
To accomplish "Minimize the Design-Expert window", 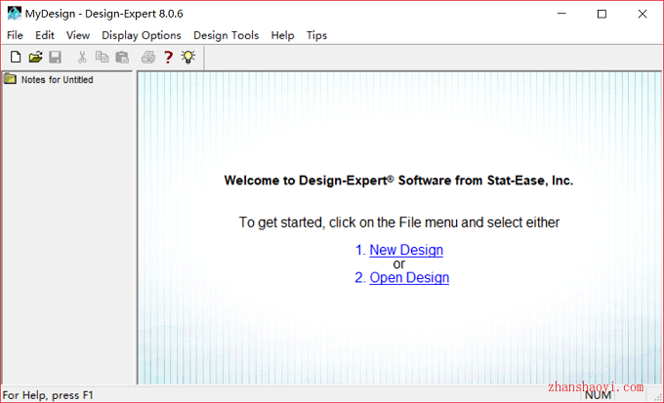I will [x=561, y=14].
